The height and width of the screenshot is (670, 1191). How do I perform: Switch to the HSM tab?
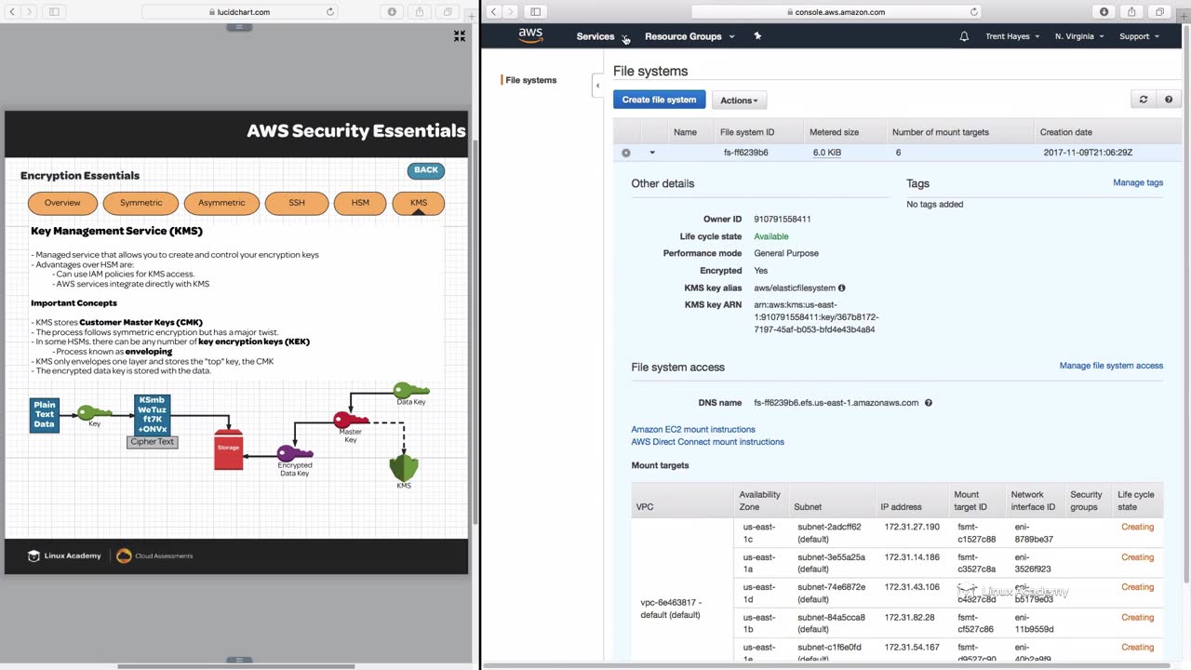point(360,203)
